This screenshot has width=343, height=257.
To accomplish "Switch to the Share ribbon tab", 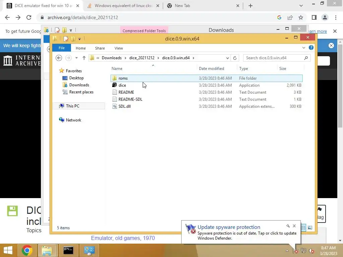I will [x=100, y=48].
